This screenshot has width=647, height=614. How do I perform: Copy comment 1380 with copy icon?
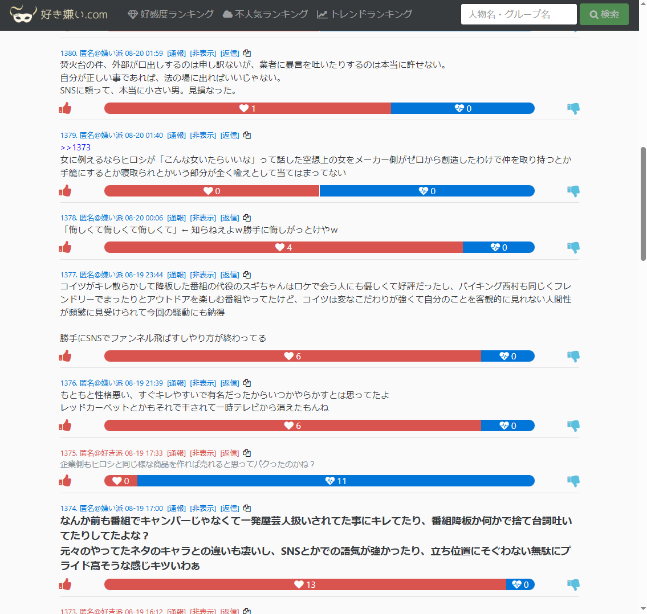coord(247,53)
